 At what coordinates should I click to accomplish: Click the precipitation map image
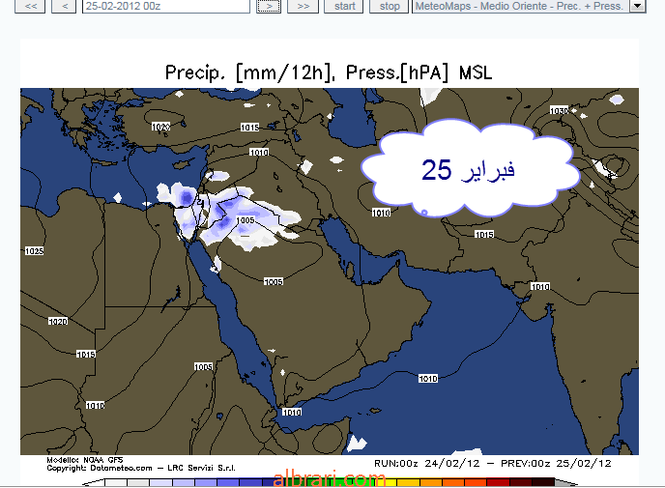click(x=329, y=272)
